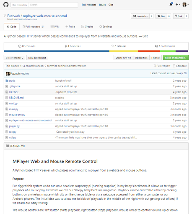Open player.py file
The image size is (192, 214).
[14, 126]
